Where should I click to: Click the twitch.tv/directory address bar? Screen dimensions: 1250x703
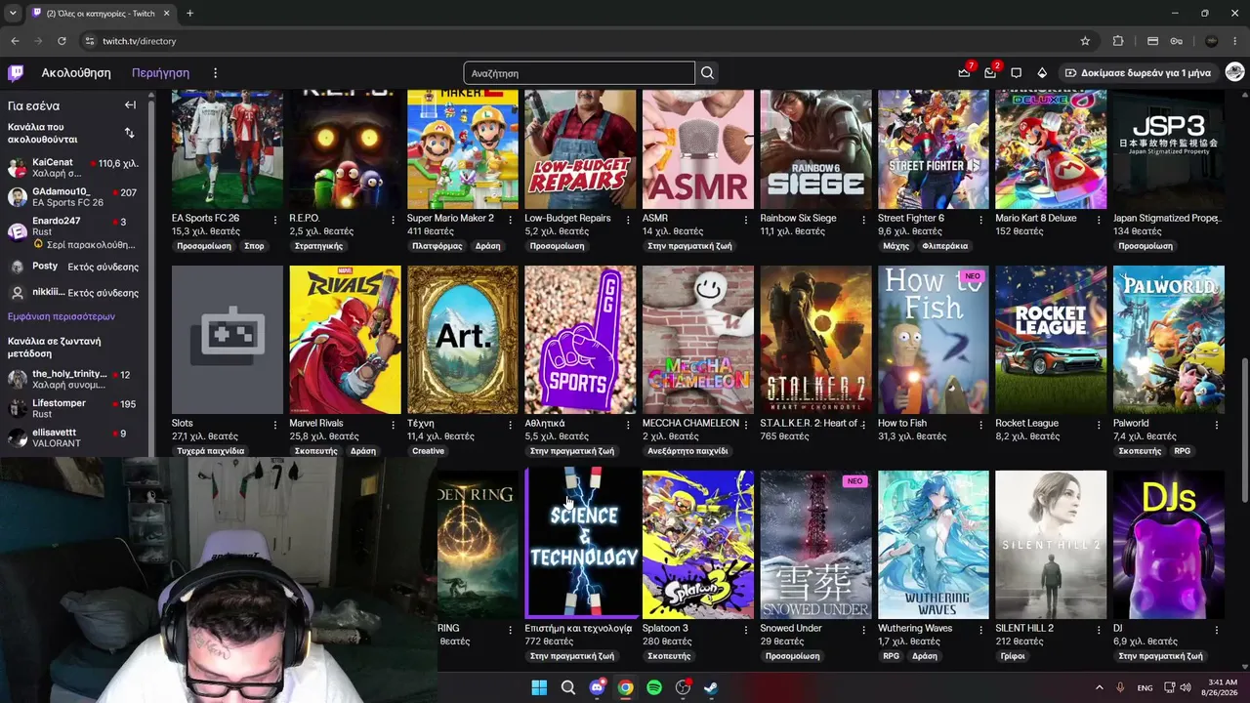(x=576, y=41)
